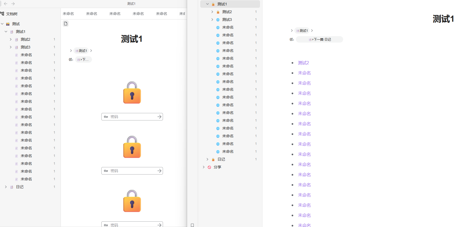Click chevron before 测试1 breadcrumb on published page
The height and width of the screenshot is (227, 464).
click(292, 31)
